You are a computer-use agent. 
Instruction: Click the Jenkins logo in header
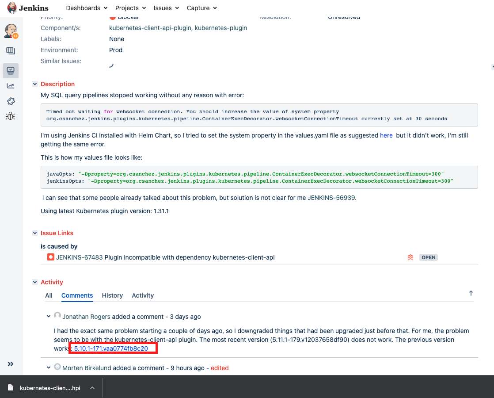[x=28, y=8]
